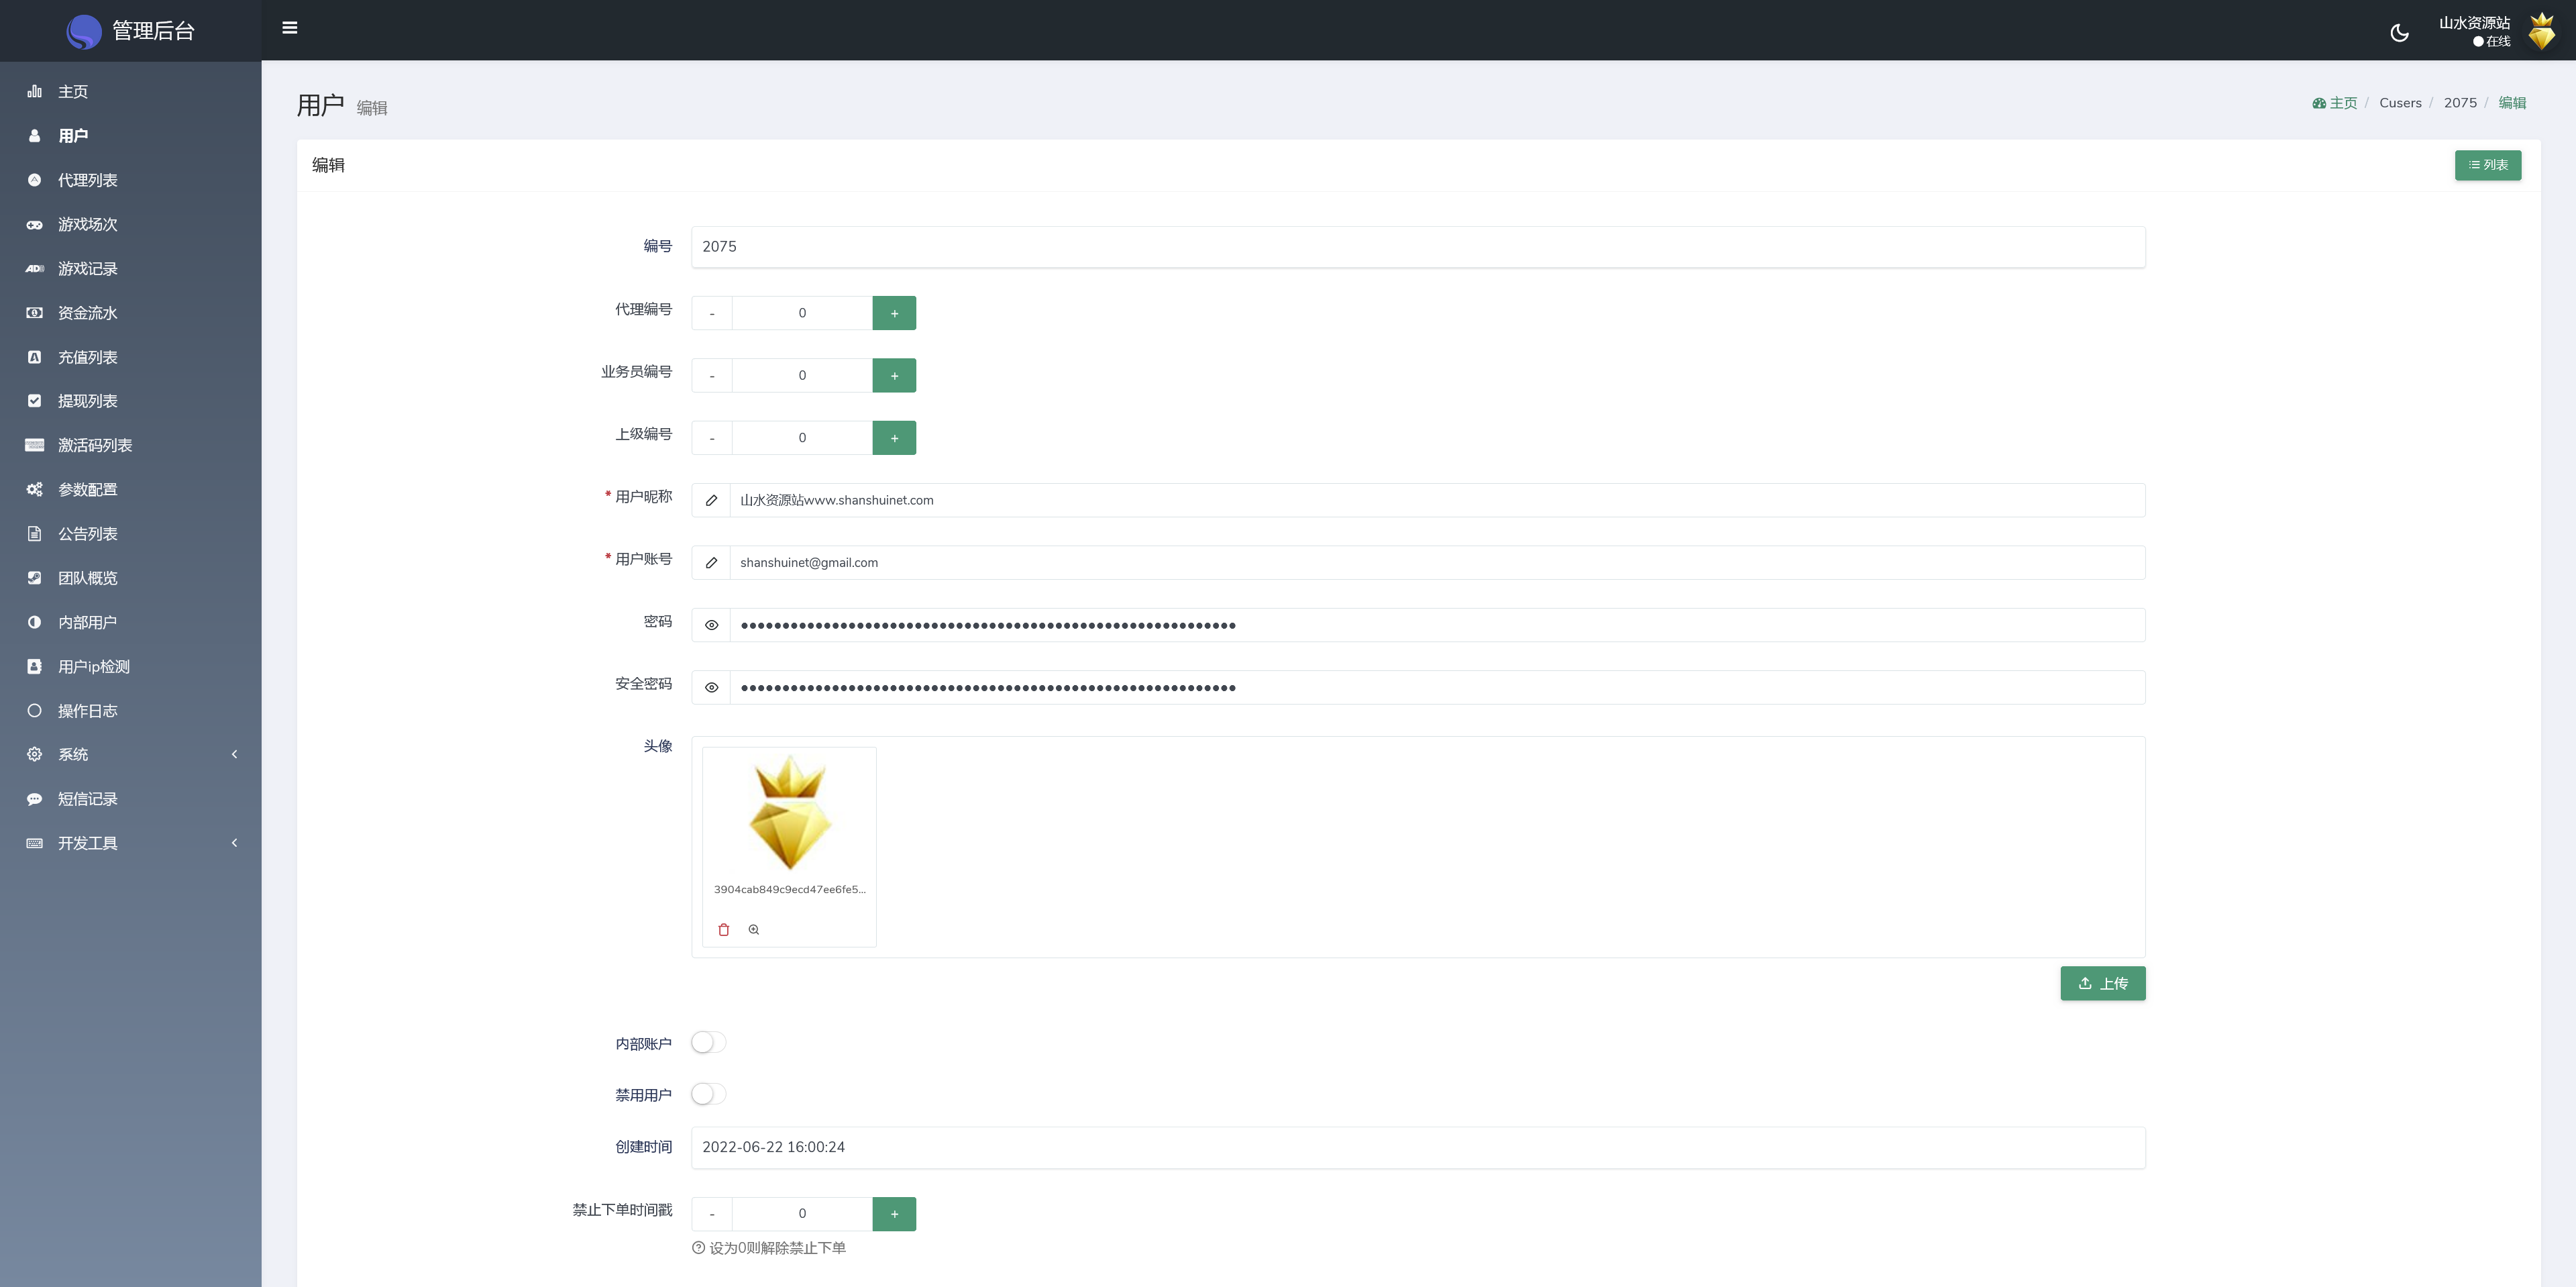Open 充值列表 in sidebar

tap(88, 357)
